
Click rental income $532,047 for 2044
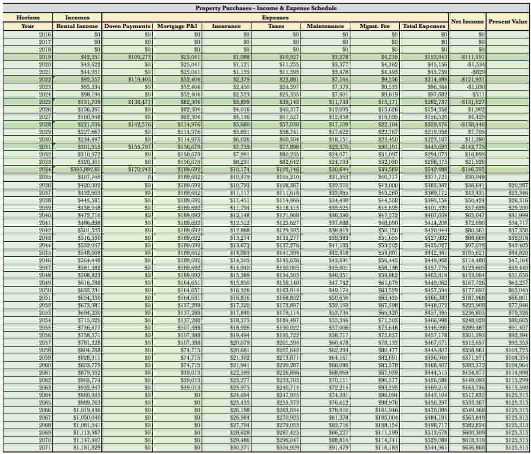(77, 245)
